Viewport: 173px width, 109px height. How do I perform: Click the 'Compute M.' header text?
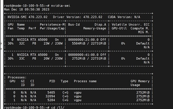pos(140,28)
